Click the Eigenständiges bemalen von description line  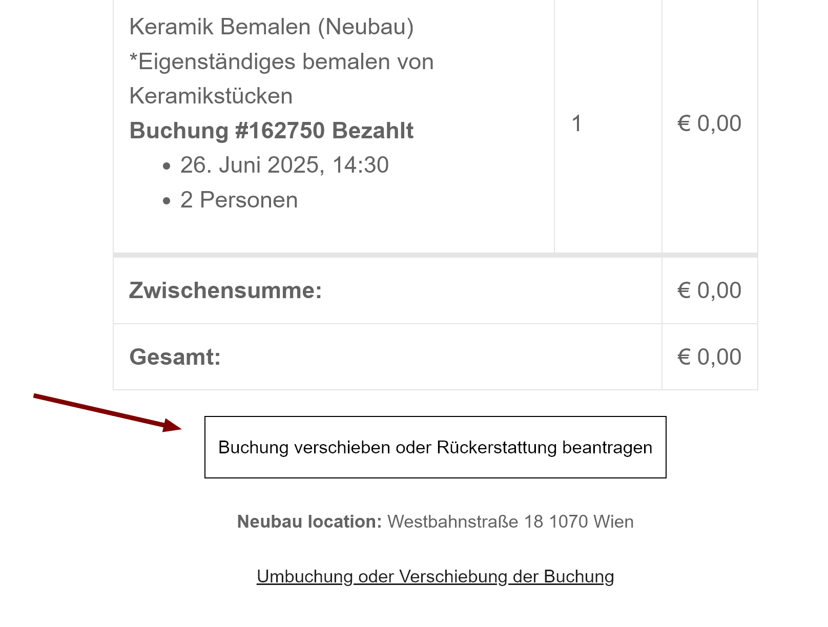pos(281,61)
